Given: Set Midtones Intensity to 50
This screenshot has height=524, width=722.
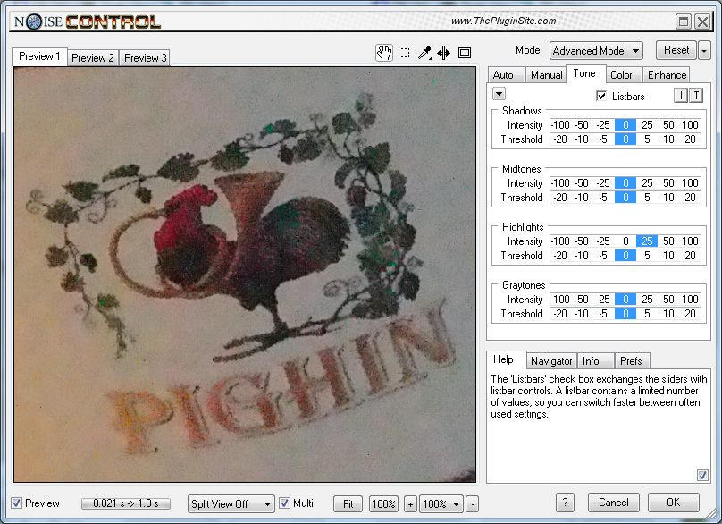Looking at the screenshot, I should 668,183.
